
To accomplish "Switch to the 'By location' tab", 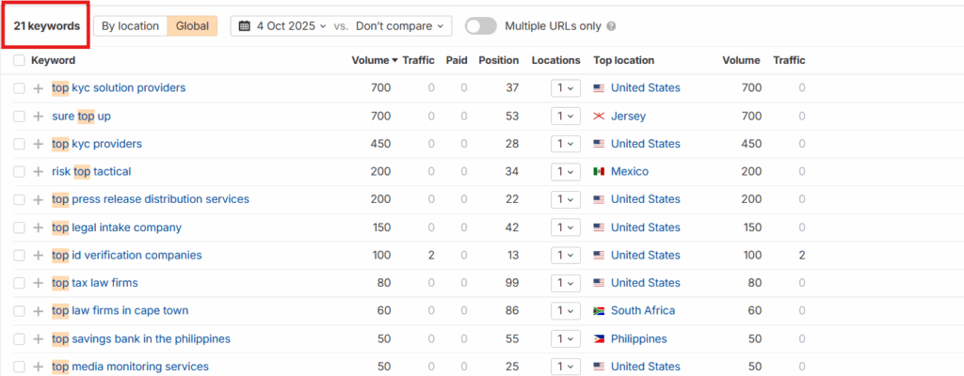I will tap(130, 26).
